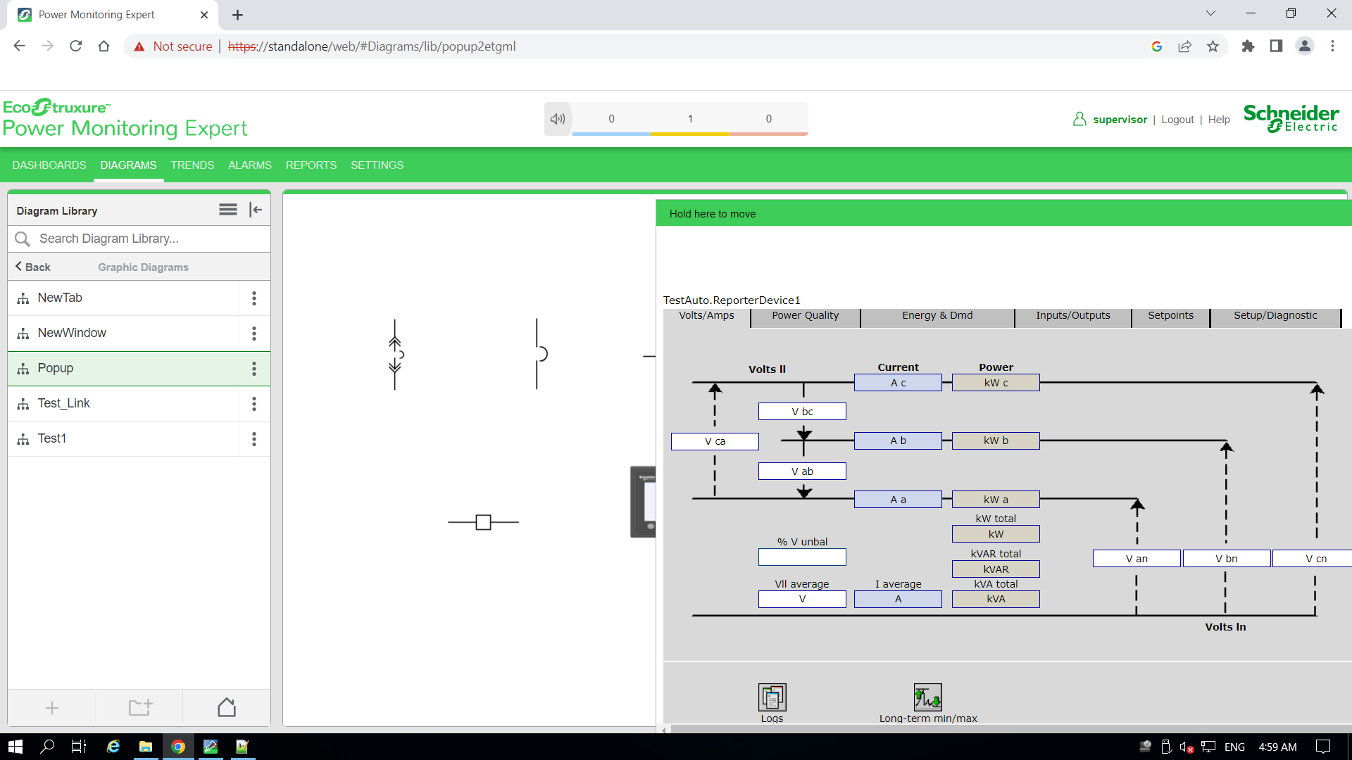
Task: Open options menu for Popup diagram
Action: (254, 369)
